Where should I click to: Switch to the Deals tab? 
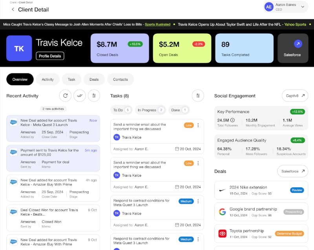click(x=94, y=80)
